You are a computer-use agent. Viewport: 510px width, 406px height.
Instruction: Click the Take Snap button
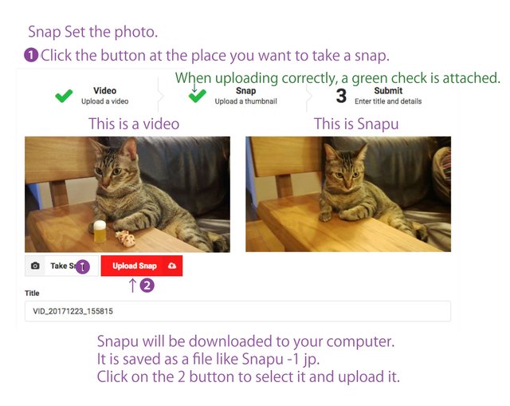click(x=61, y=266)
